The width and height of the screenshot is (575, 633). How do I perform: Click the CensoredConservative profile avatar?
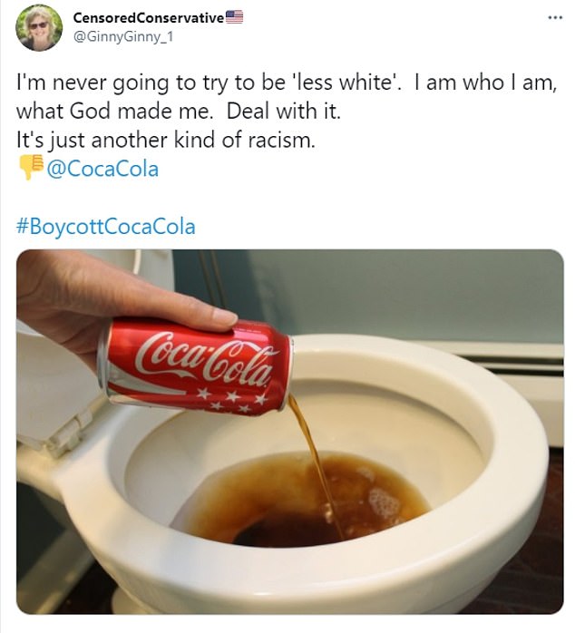tap(39, 26)
